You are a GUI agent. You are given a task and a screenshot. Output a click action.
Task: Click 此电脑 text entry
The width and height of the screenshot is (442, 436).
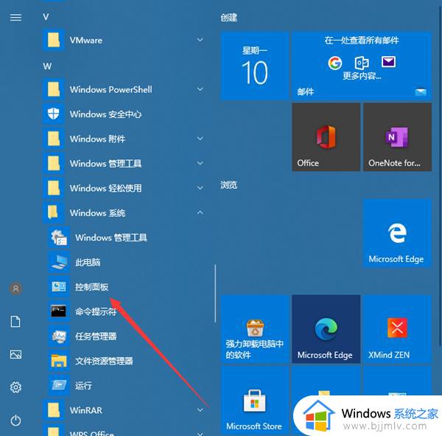click(88, 263)
